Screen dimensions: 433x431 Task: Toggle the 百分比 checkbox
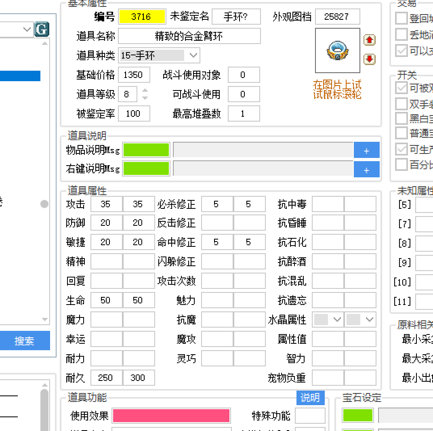401,164
